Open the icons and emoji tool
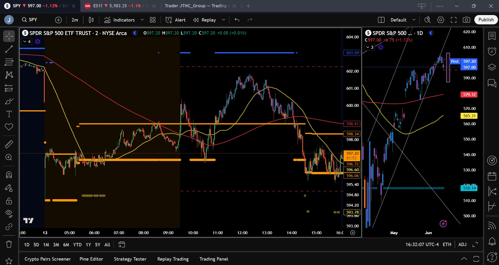Viewport: 499px width, 265px height. click(9, 127)
